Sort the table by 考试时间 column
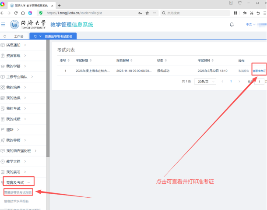 213,61
